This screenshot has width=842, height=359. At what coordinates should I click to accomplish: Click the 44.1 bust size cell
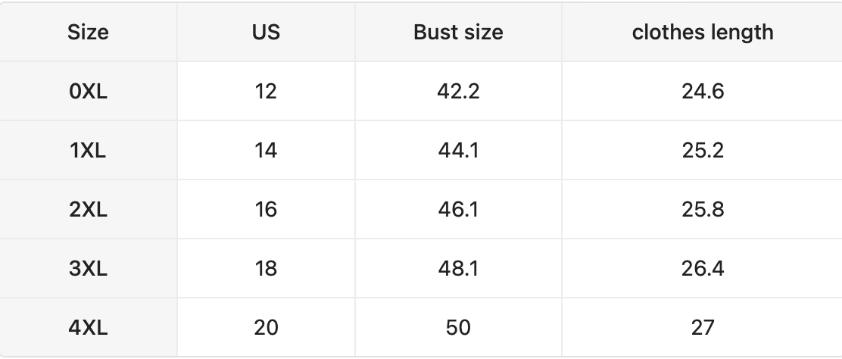click(x=458, y=151)
